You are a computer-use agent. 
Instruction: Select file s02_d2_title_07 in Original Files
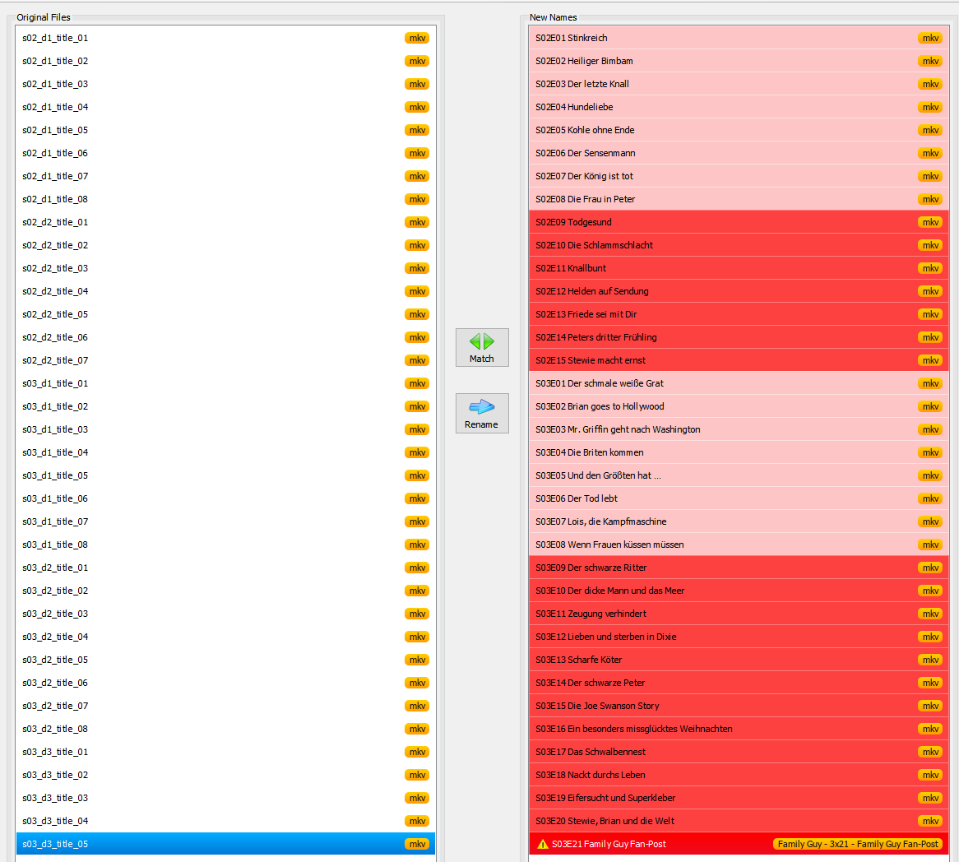click(x=55, y=360)
